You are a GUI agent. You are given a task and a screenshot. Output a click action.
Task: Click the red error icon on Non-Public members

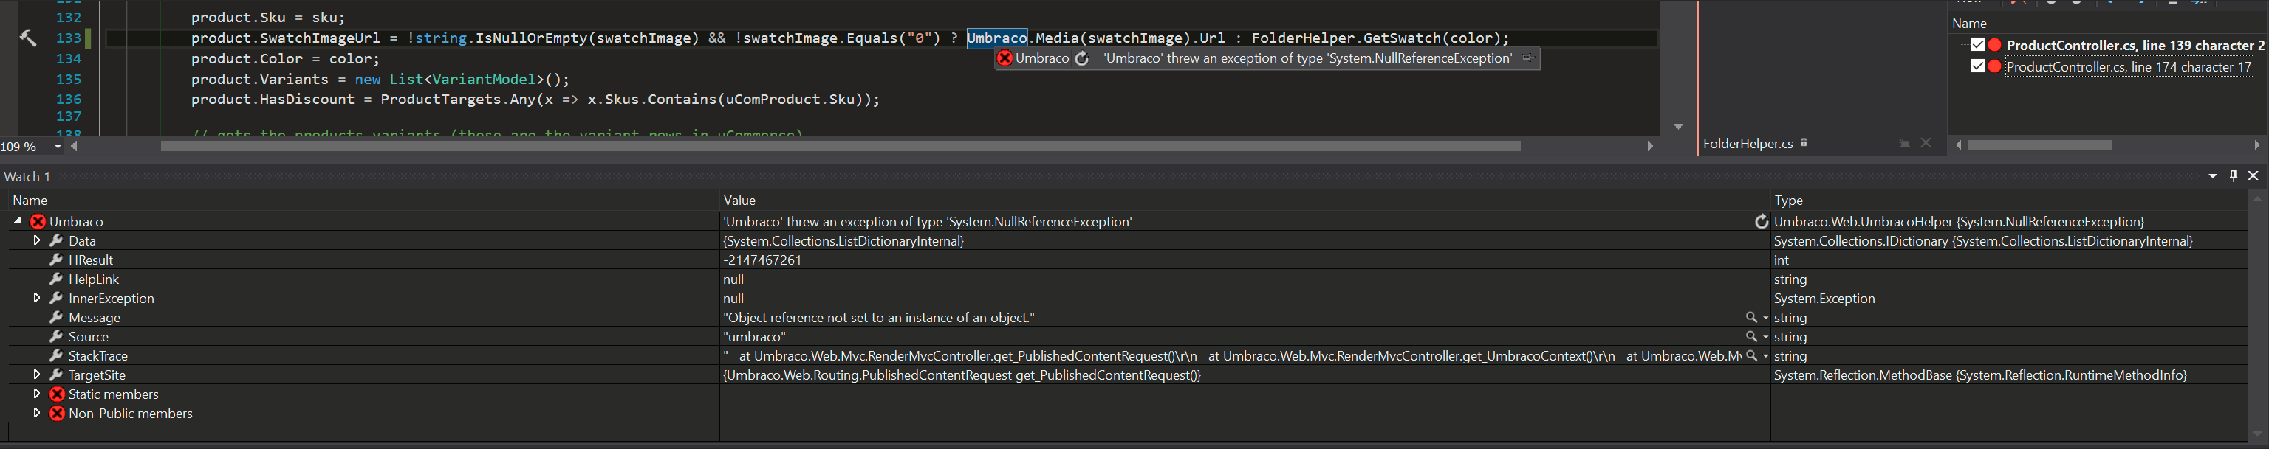(x=58, y=413)
